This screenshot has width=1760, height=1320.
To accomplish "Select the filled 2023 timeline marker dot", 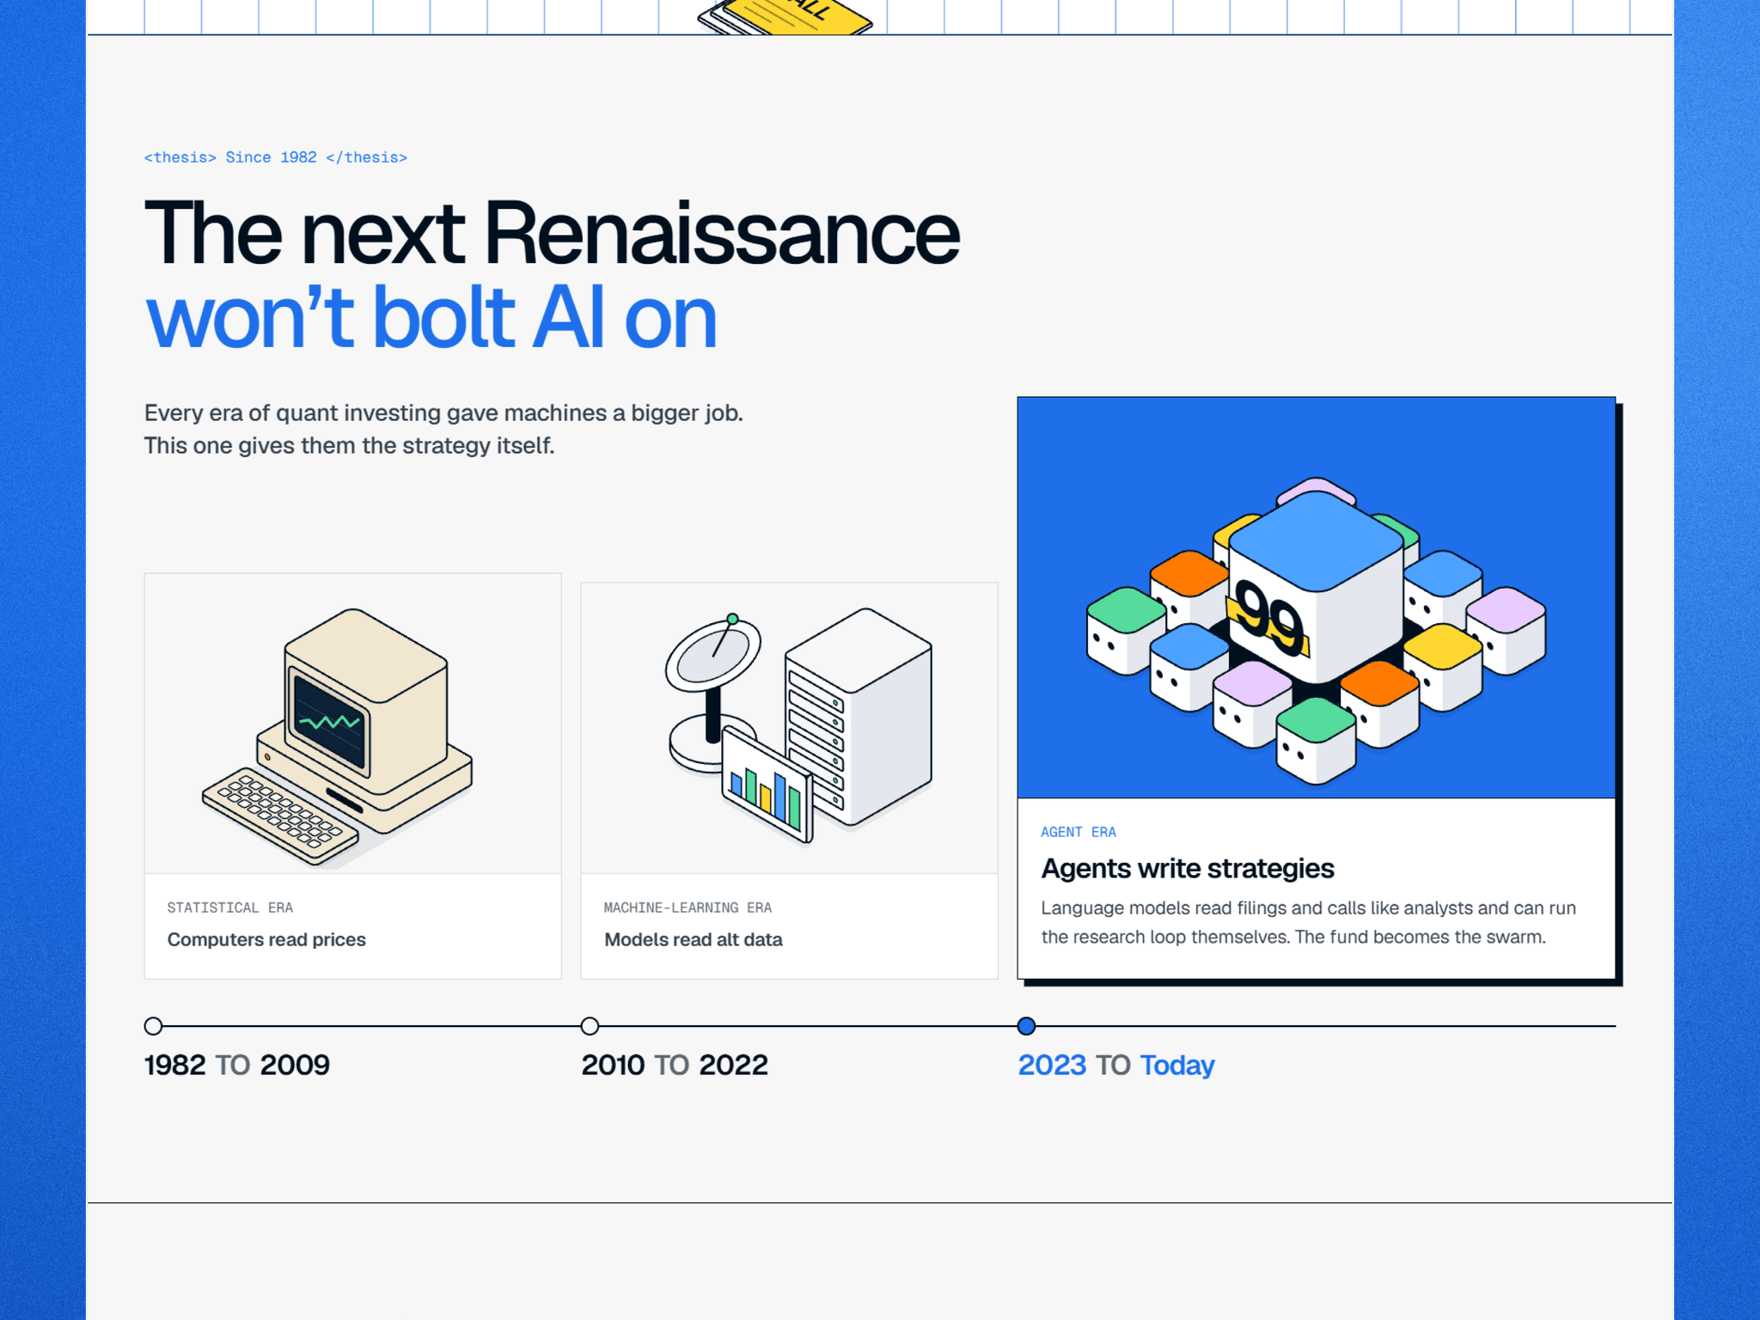I will 1026,1026.
